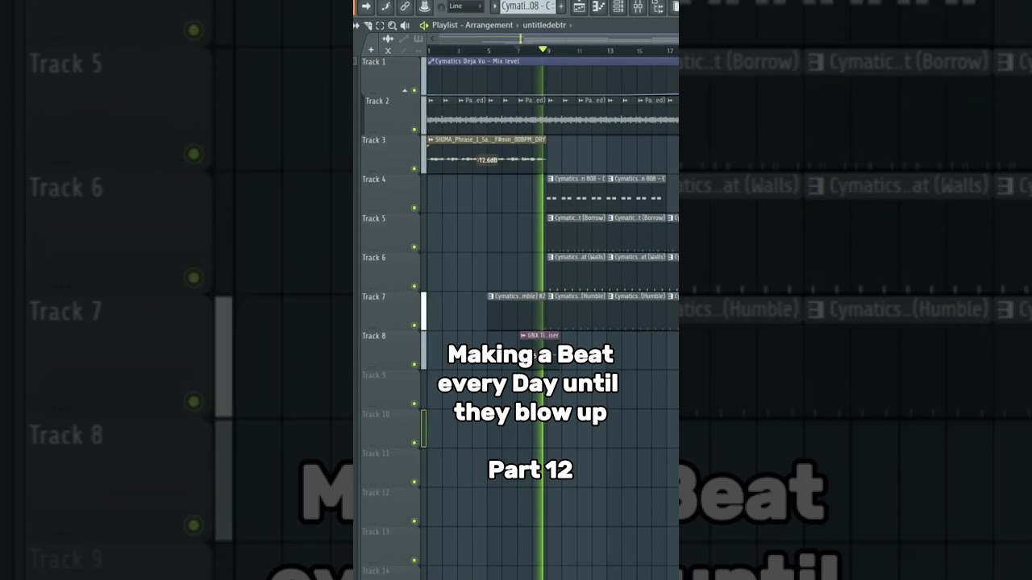The width and height of the screenshot is (1032, 580).
Task: Click the green speaker icon beside Playlist title
Action: [x=424, y=25]
